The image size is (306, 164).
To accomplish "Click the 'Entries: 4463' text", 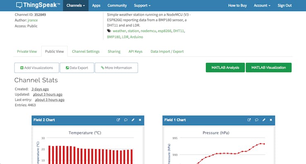I will (25, 105).
